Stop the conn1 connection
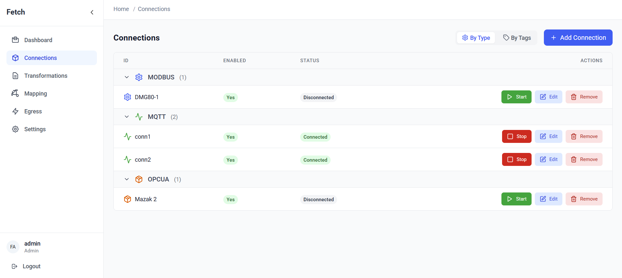This screenshot has width=622, height=278. (x=516, y=136)
